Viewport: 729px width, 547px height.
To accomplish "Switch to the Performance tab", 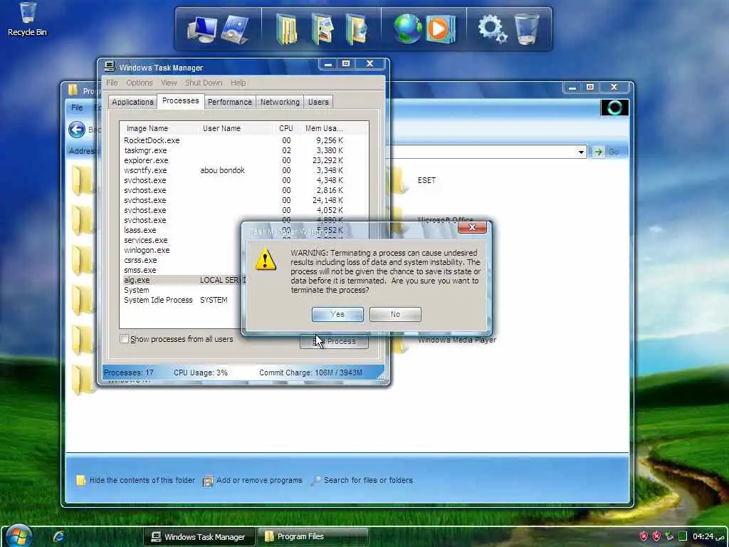I will pyautogui.click(x=230, y=102).
